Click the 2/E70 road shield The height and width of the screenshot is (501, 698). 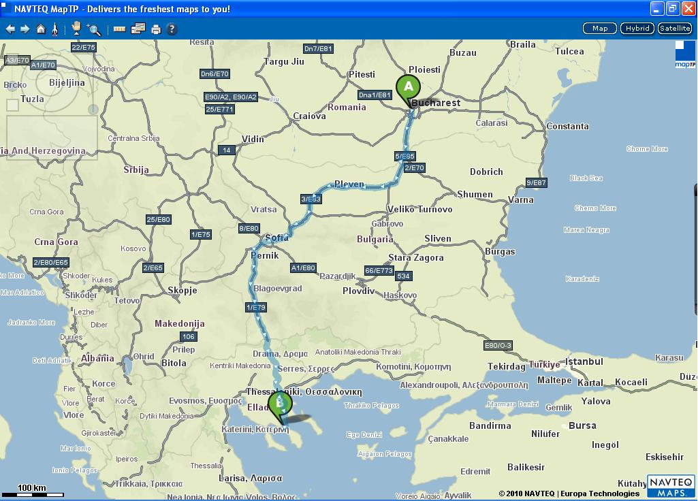tap(415, 167)
